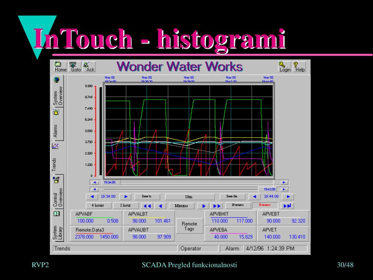Select the APVEBT pen label
Viewport: 373px width, 280px height.
(271, 214)
